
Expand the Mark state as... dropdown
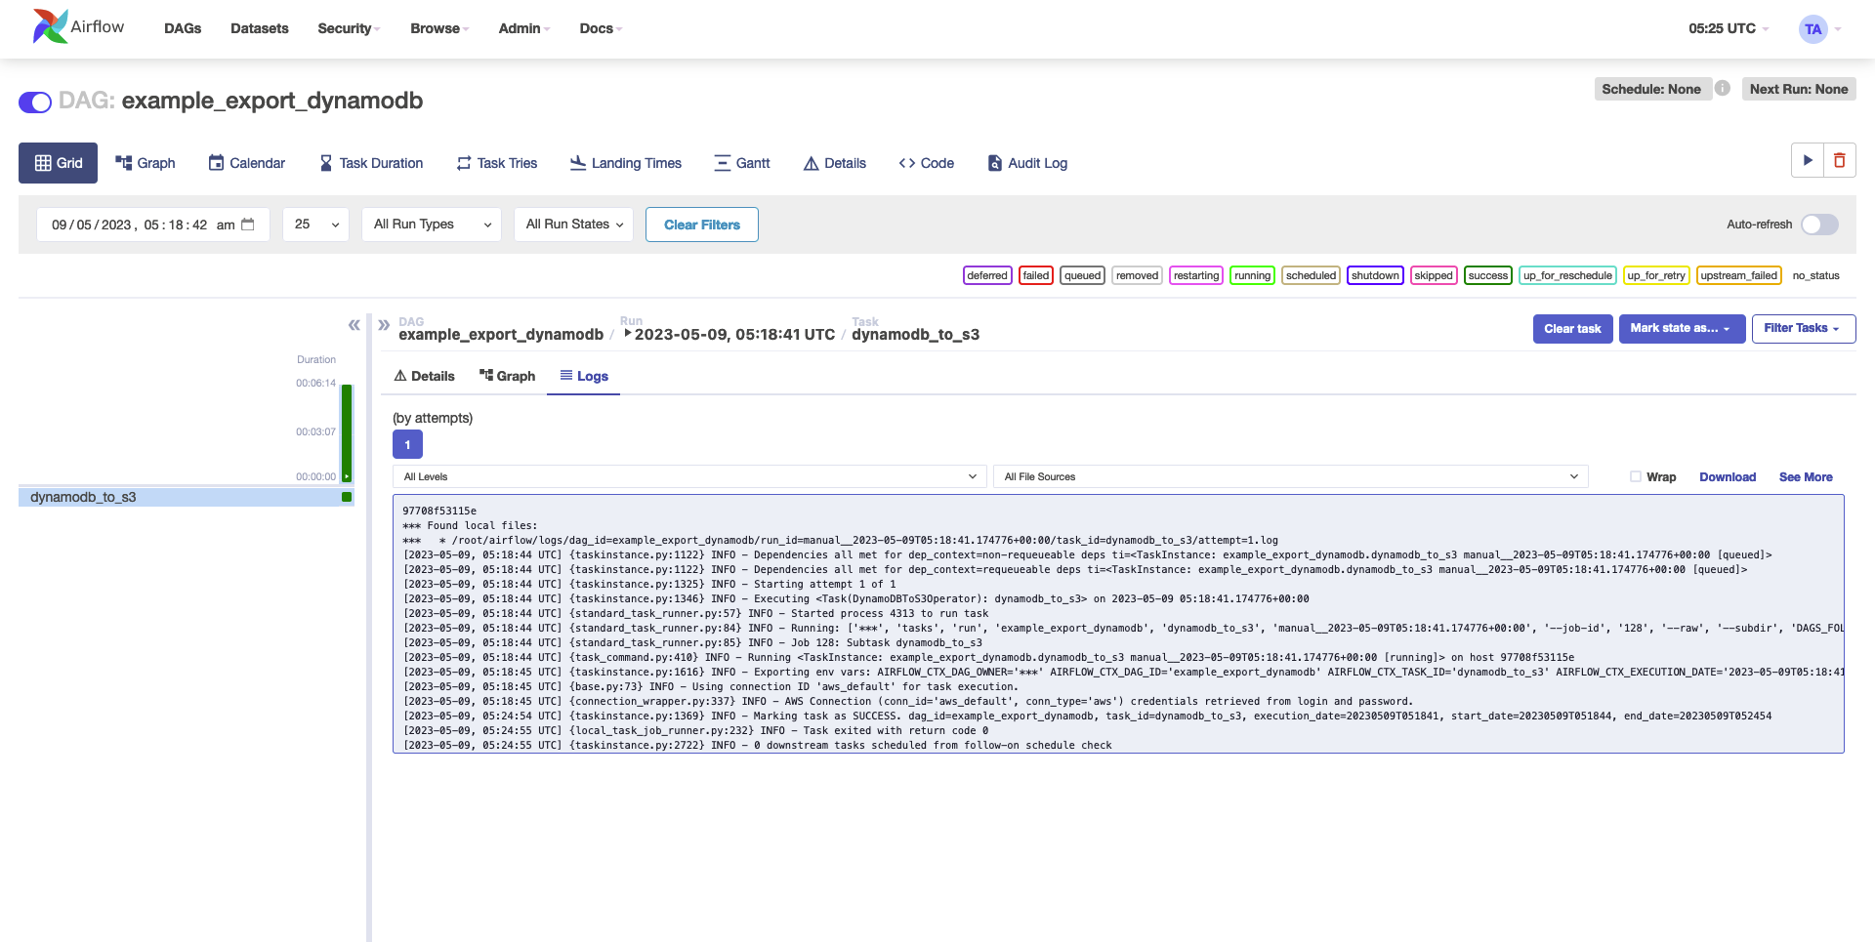click(x=1682, y=329)
